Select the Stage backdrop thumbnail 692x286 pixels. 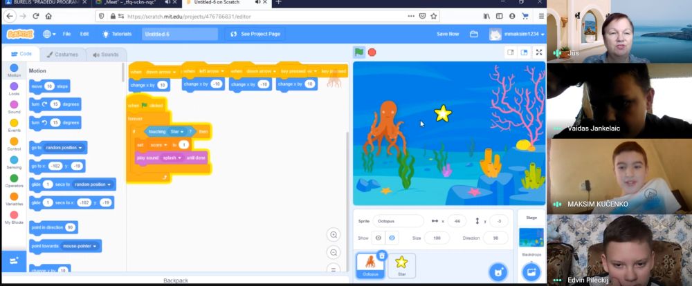[531, 238]
